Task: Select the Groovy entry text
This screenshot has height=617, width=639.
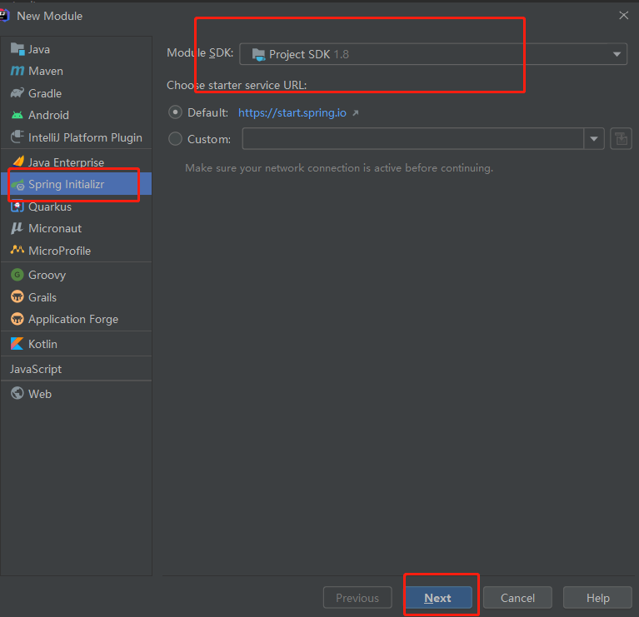Action: point(47,276)
